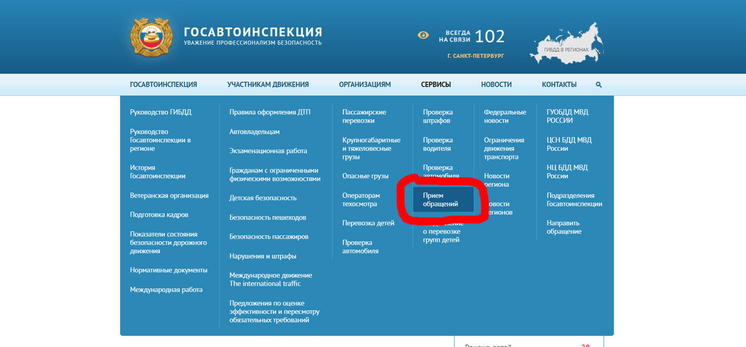Viewport: 746px width, 347px height.
Task: Open Проверка штрафов service
Action: [438, 117]
